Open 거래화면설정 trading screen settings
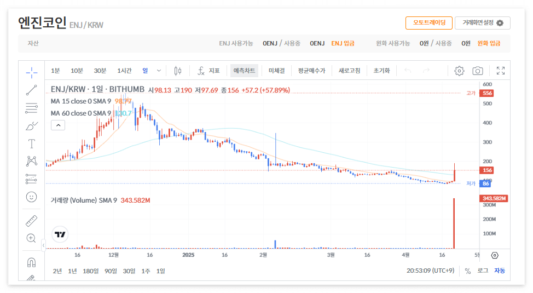This screenshot has height=293, width=533. click(483, 23)
